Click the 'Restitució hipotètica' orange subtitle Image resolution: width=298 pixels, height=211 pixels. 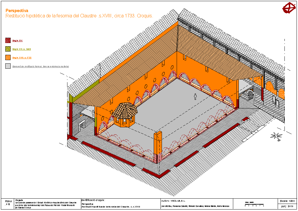point(80,16)
